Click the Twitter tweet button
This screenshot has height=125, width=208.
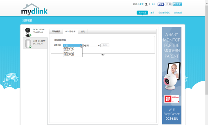pyautogui.click(x=177, y=4)
